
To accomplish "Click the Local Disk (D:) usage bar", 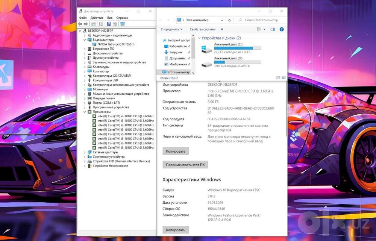I will [x=237, y=62].
